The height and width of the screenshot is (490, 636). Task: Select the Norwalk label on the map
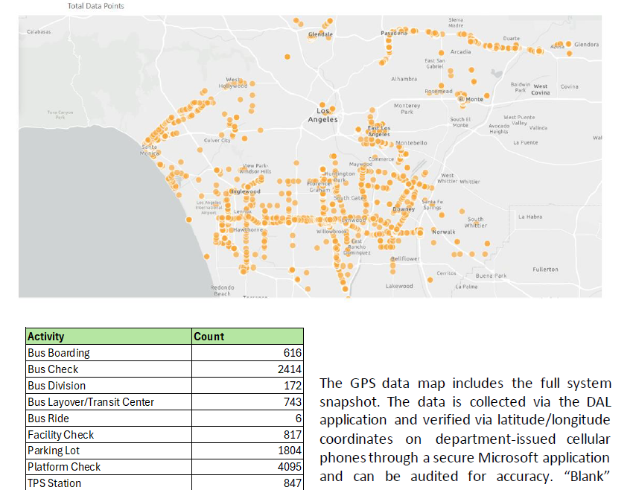coord(445,232)
